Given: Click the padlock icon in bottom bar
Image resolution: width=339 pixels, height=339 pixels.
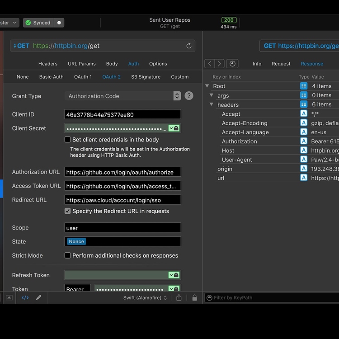Looking at the screenshot, I should tap(194, 298).
